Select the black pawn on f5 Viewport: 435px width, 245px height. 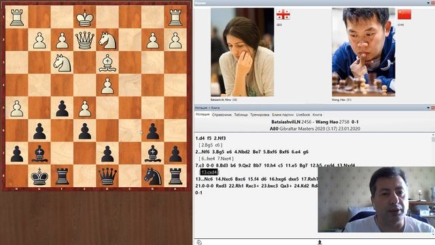click(x=62, y=108)
